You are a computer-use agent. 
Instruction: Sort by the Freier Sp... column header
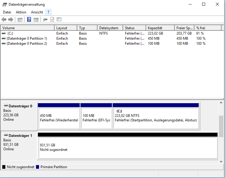pos(185,28)
